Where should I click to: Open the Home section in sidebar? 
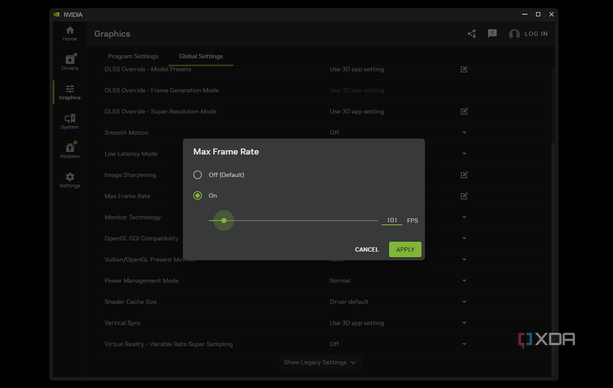point(70,34)
